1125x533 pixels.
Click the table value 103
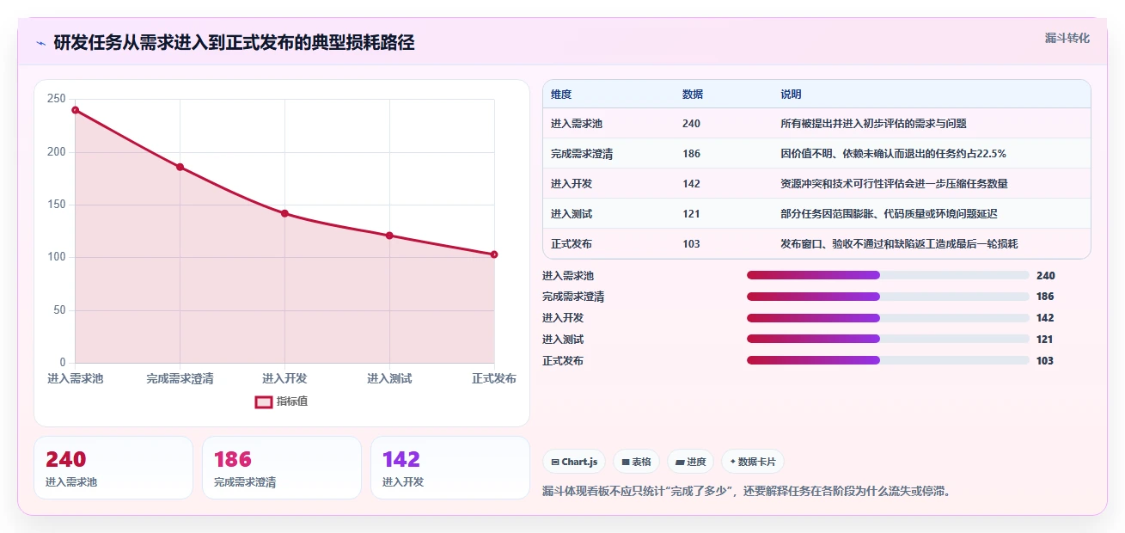point(691,244)
